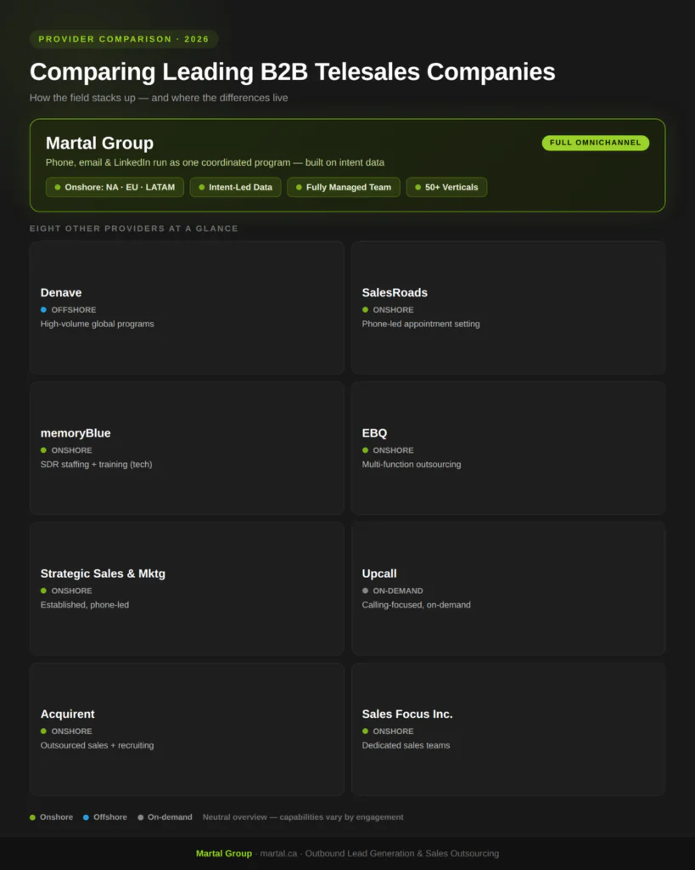
Task: Click the Upcall provider heading
Action: click(x=379, y=573)
